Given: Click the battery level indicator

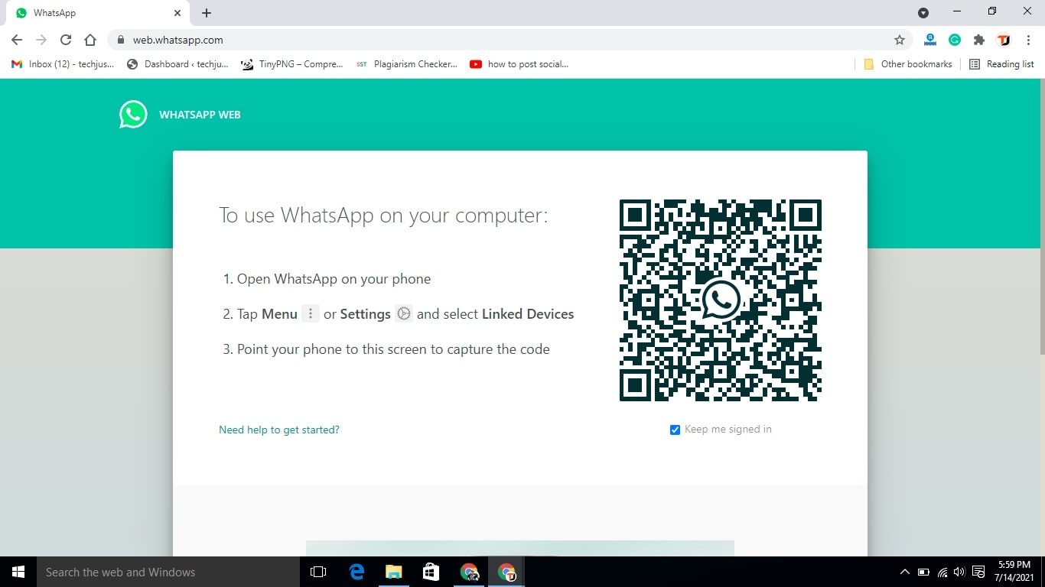Looking at the screenshot, I should coord(922,572).
